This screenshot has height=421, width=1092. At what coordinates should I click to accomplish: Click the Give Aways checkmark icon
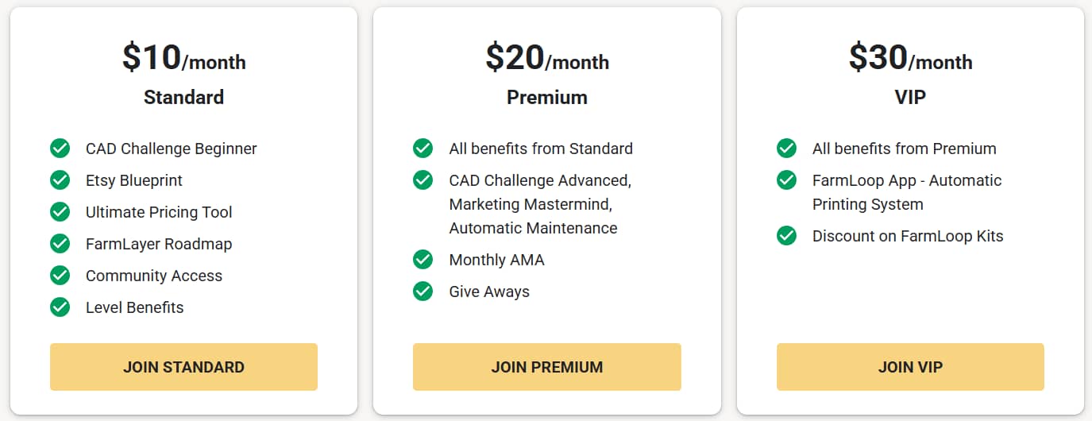pyautogui.click(x=423, y=292)
